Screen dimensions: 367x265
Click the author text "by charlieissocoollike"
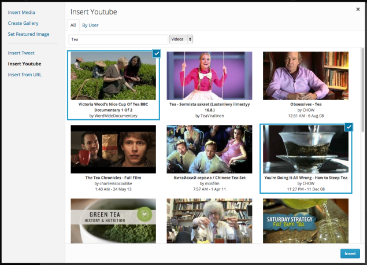pos(113,183)
